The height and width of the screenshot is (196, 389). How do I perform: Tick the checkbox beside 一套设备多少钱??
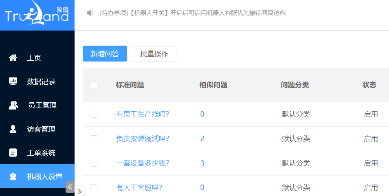(x=94, y=163)
